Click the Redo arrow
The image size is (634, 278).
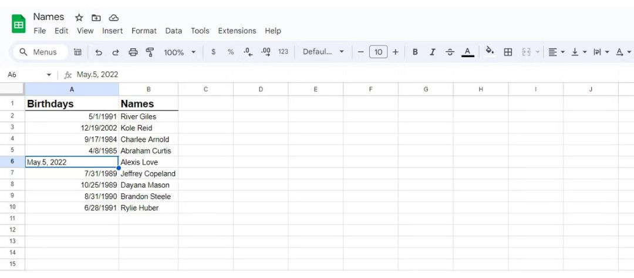point(116,52)
